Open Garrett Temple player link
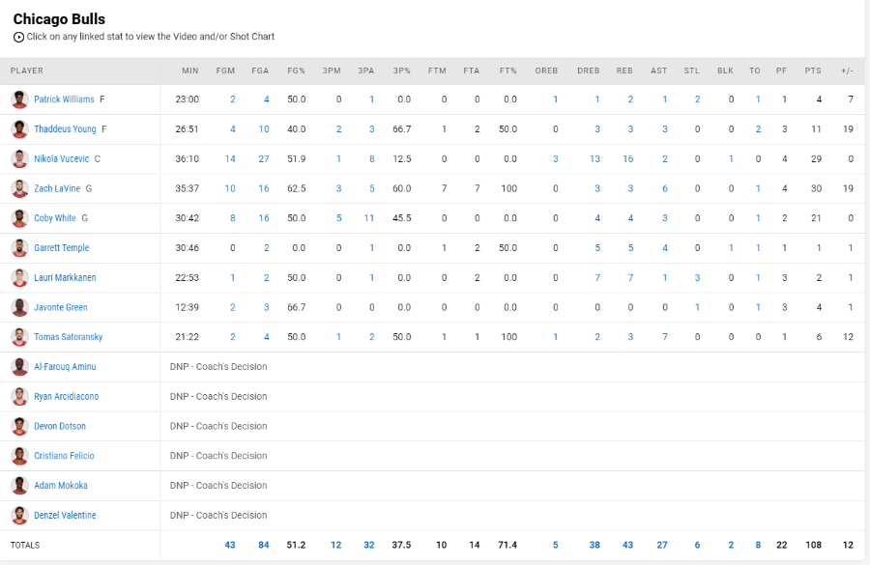Screen dimensions: 870x565 [62, 248]
